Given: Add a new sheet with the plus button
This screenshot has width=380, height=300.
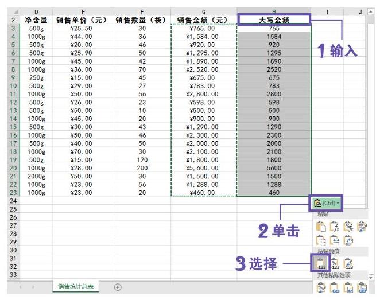Looking at the screenshot, I should (118, 287).
